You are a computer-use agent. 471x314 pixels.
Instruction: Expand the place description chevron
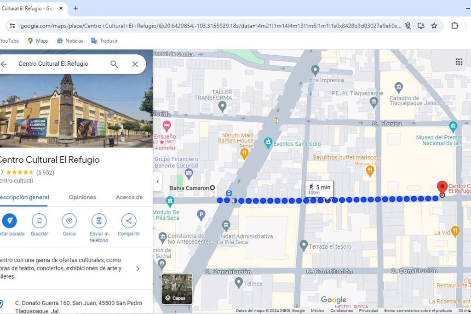tap(138, 268)
